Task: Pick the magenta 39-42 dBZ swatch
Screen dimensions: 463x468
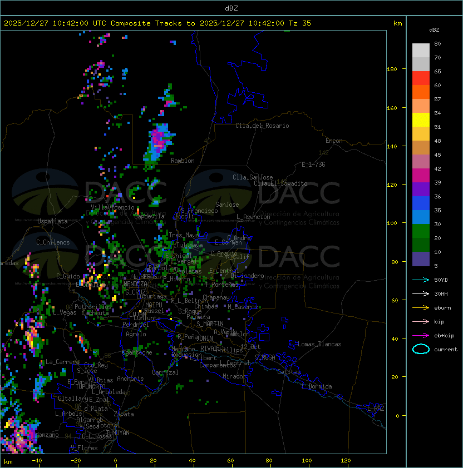Action: point(421,176)
